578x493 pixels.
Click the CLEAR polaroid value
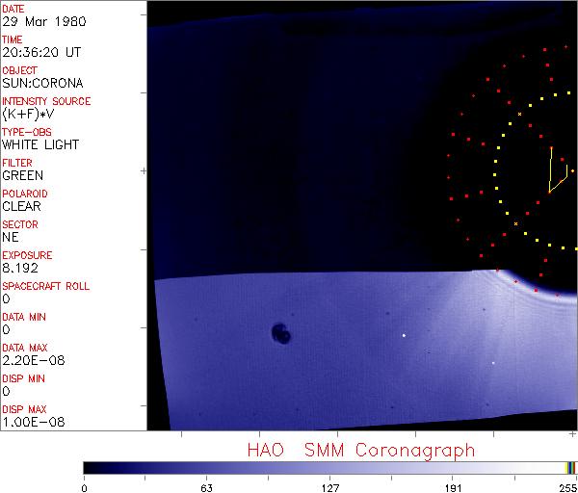tap(21, 207)
